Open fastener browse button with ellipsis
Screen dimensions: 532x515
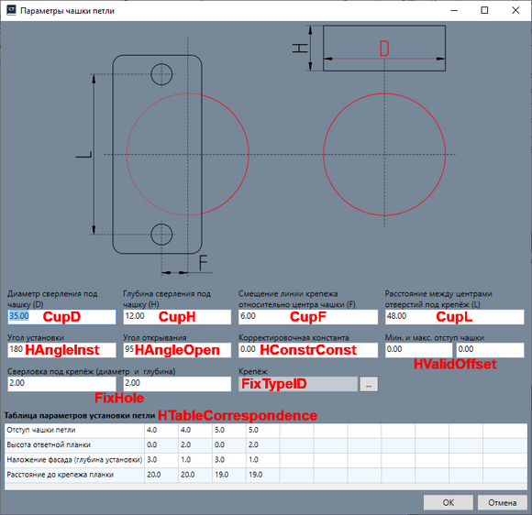tap(369, 384)
